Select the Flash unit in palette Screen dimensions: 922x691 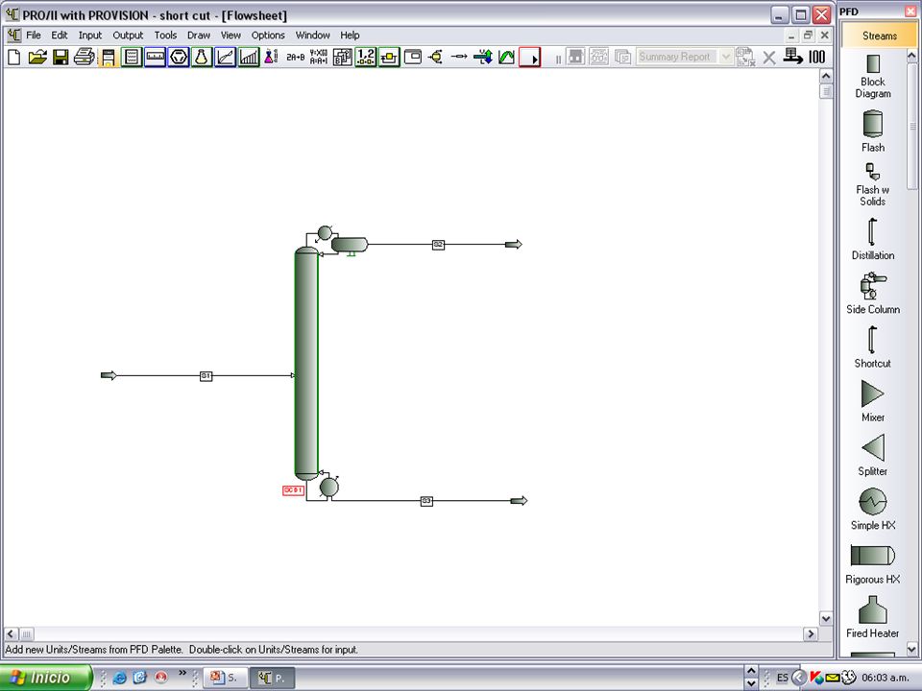[x=873, y=131]
